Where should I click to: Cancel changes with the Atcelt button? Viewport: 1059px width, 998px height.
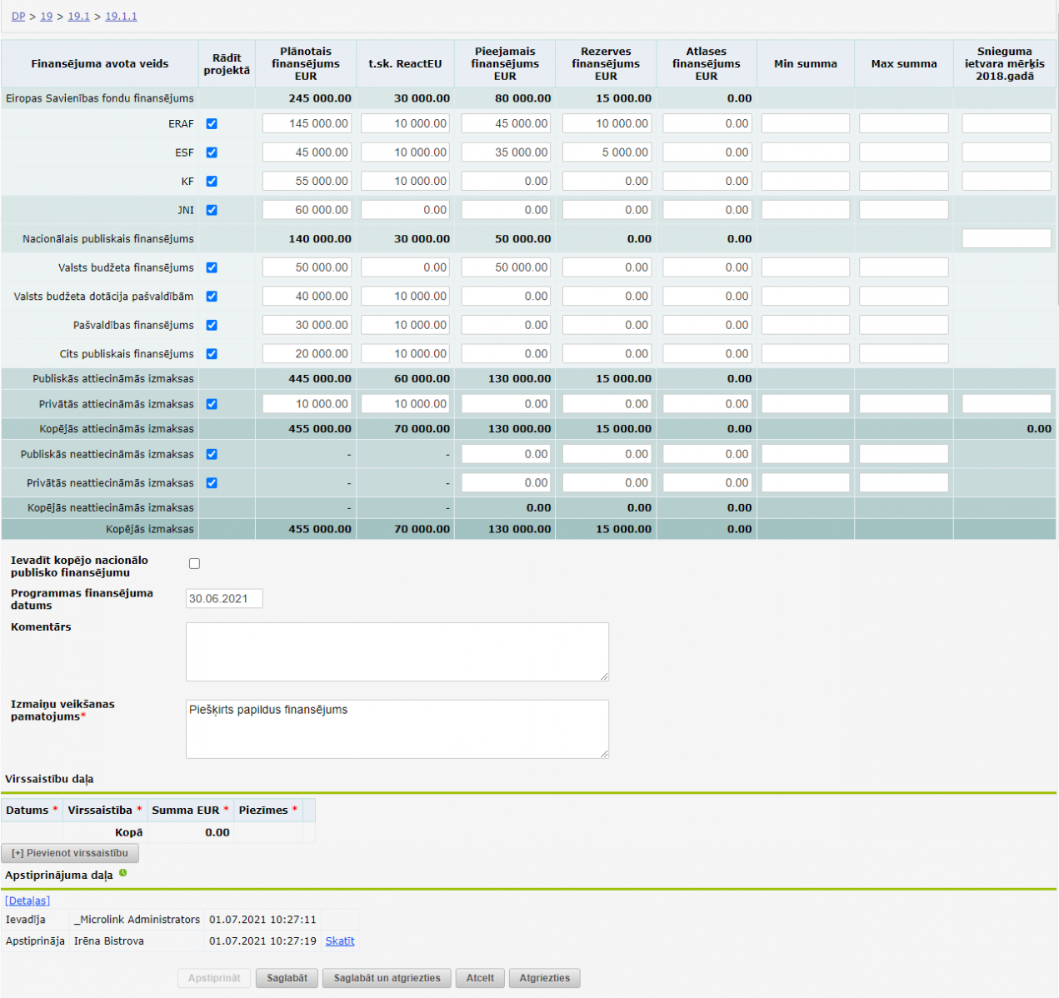point(480,978)
